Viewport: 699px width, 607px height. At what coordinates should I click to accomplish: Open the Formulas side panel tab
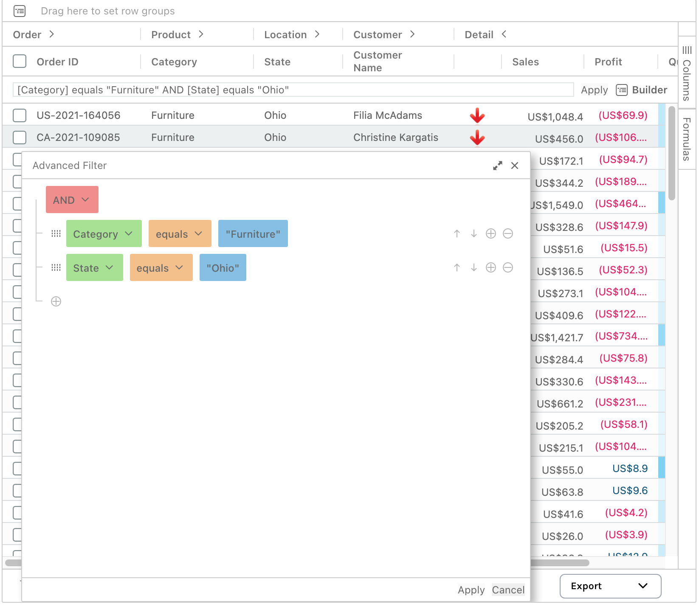(687, 139)
